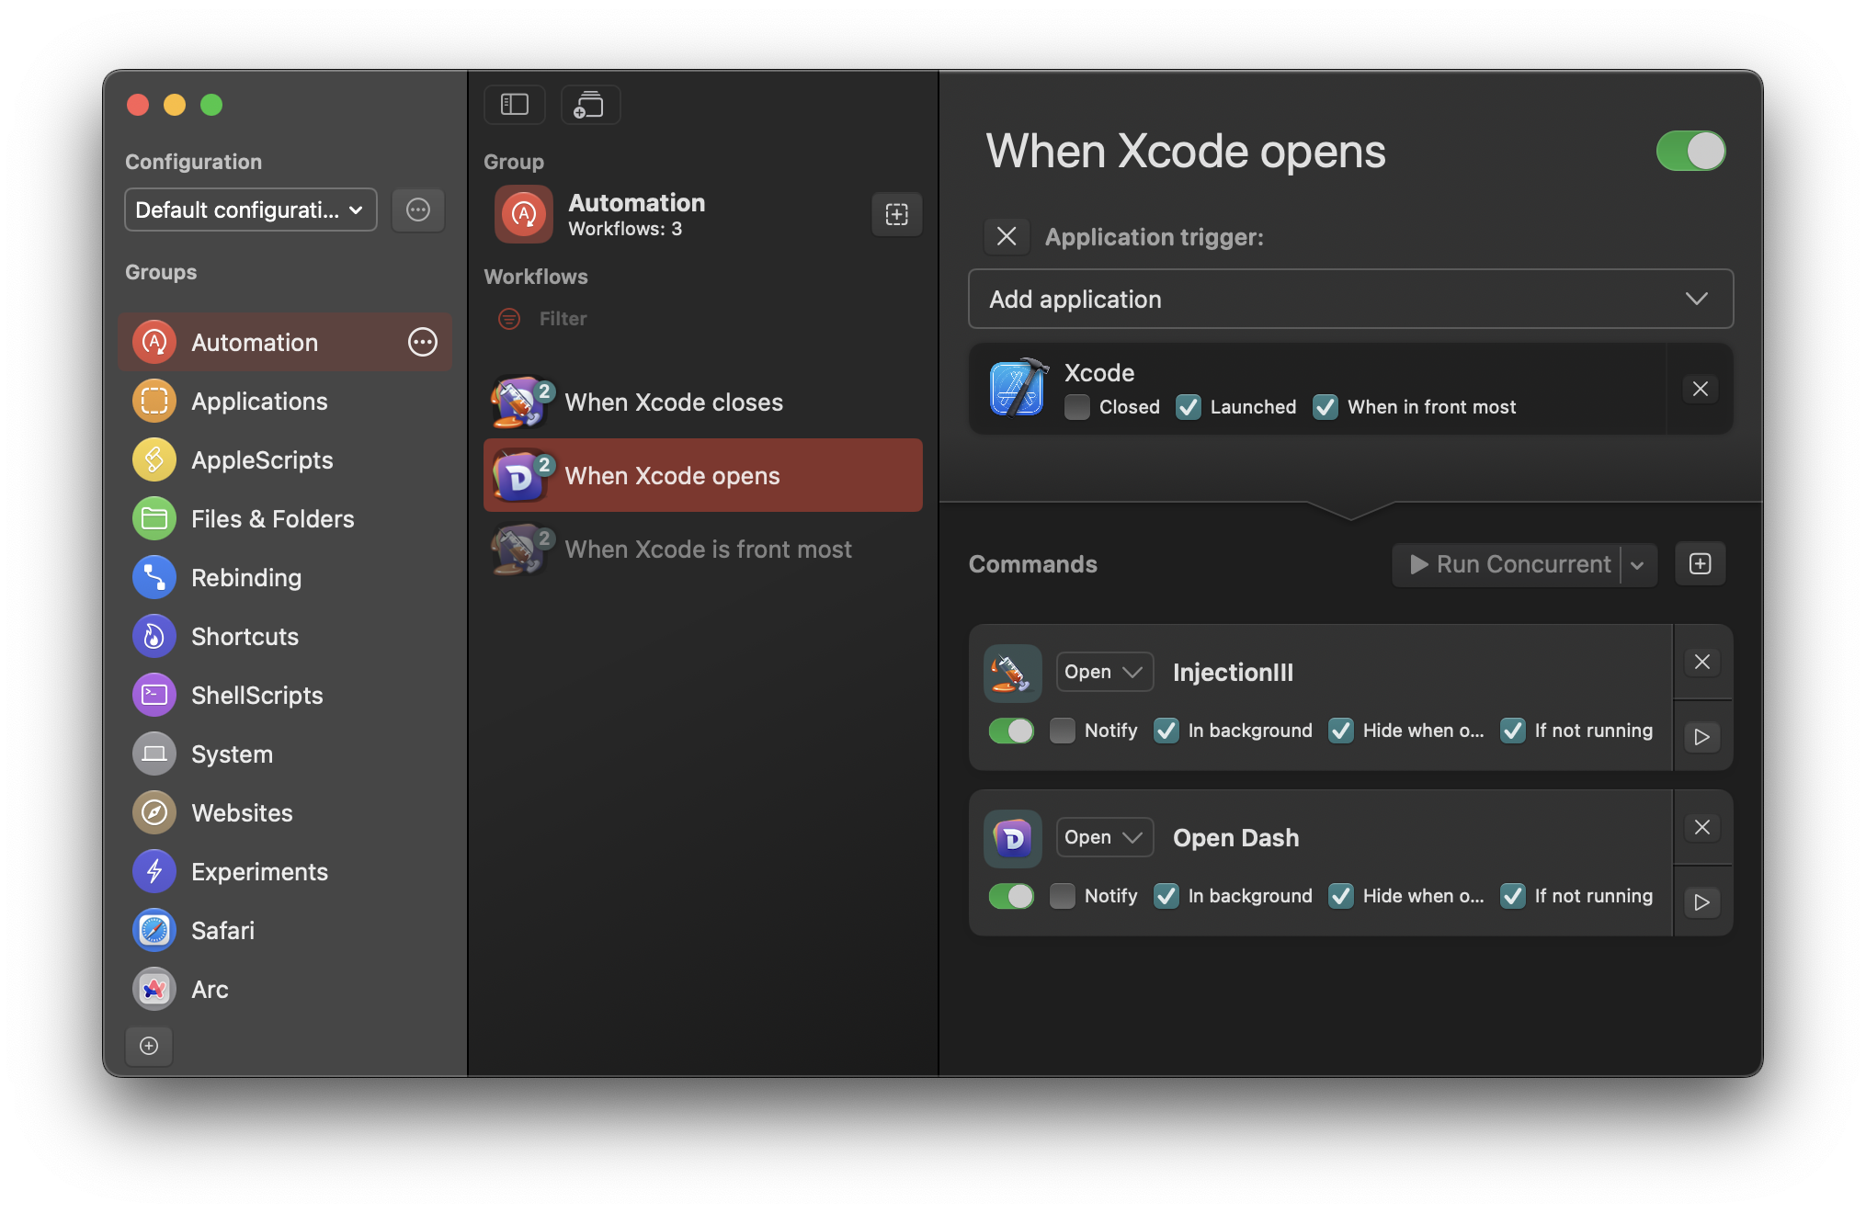Click the add group plus icon
The width and height of the screenshot is (1866, 1213).
(149, 1046)
